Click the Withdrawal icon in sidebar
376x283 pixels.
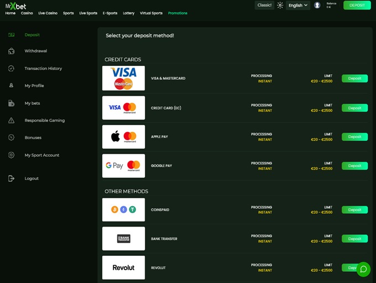point(11,51)
